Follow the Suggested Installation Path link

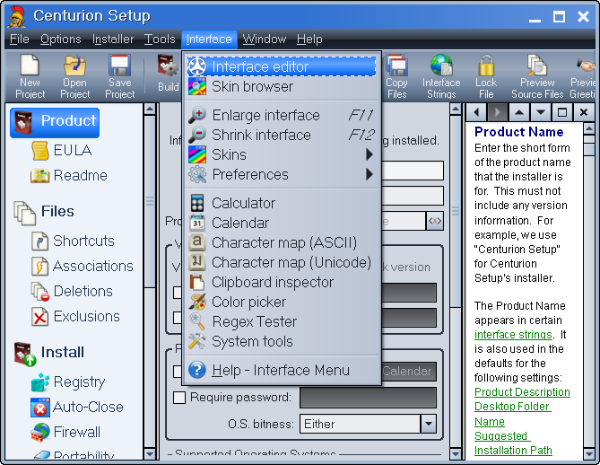tap(513, 443)
